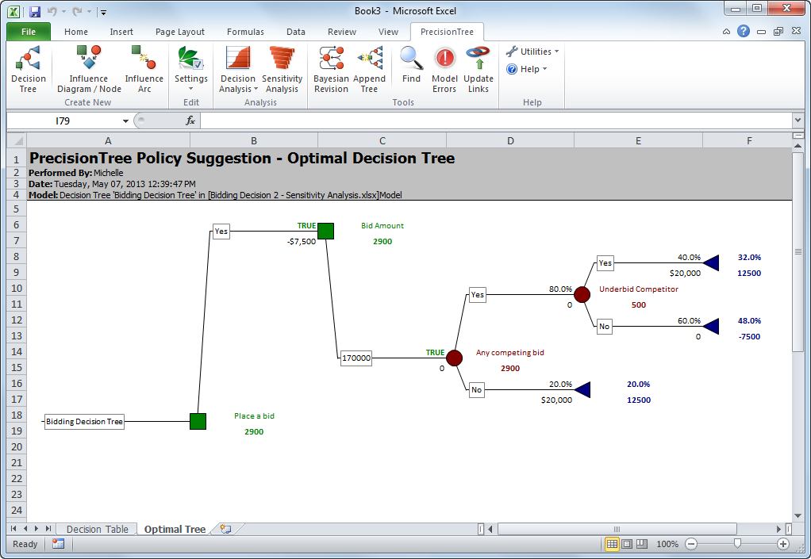This screenshot has width=811, height=559.
Task: Open the File tab
Action: (x=29, y=32)
